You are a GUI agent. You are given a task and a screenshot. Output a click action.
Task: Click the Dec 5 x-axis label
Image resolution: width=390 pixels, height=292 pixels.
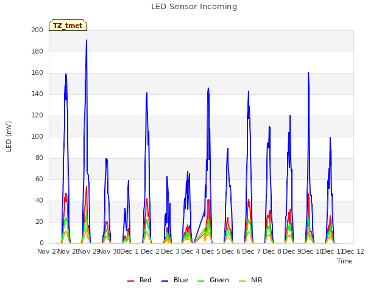click(x=211, y=251)
